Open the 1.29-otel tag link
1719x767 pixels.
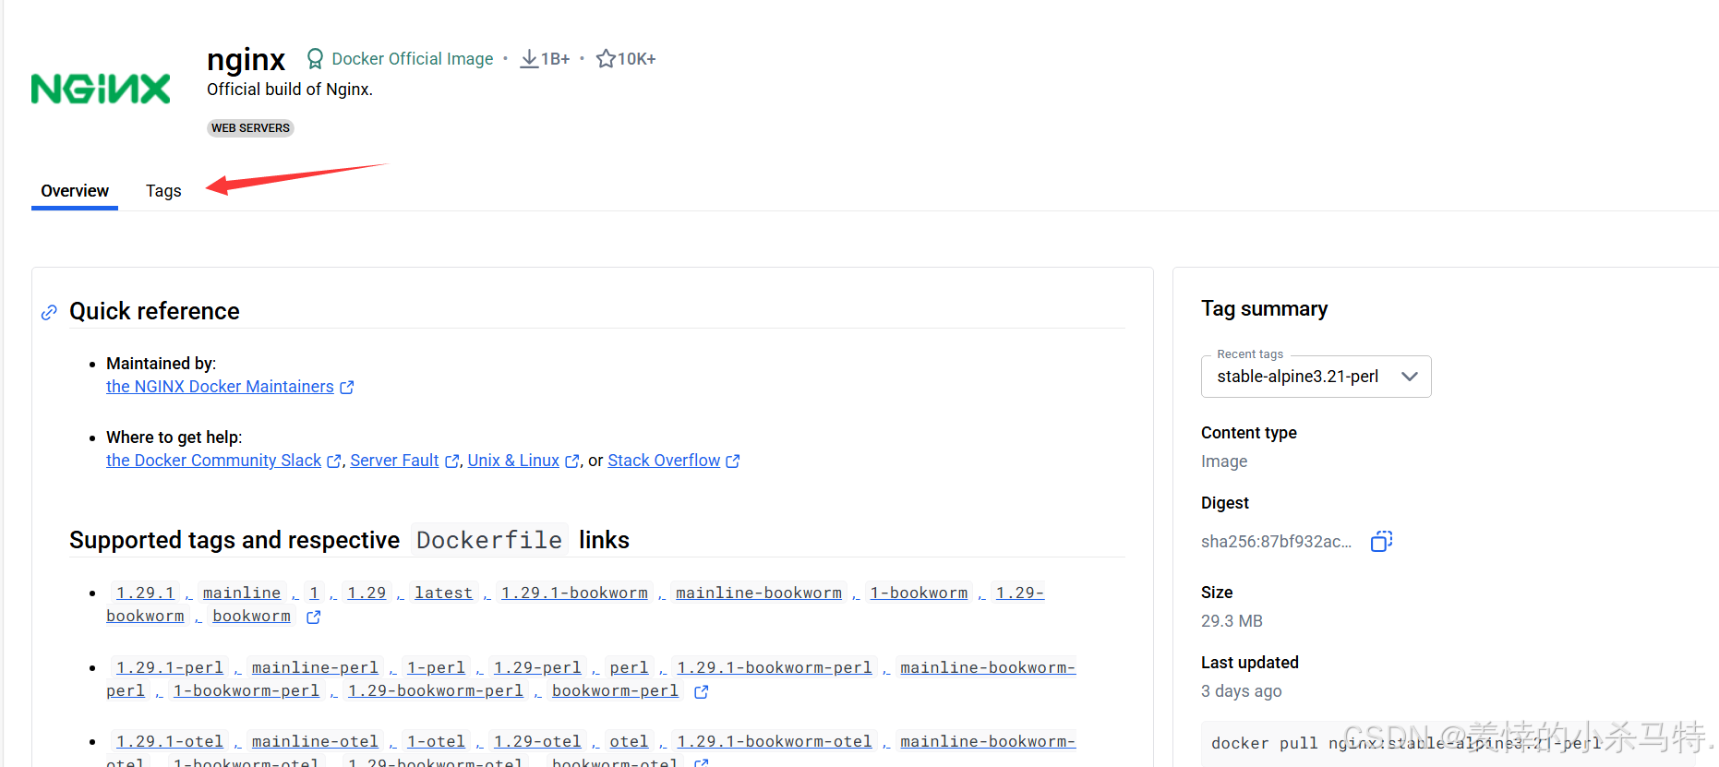[x=537, y=741]
